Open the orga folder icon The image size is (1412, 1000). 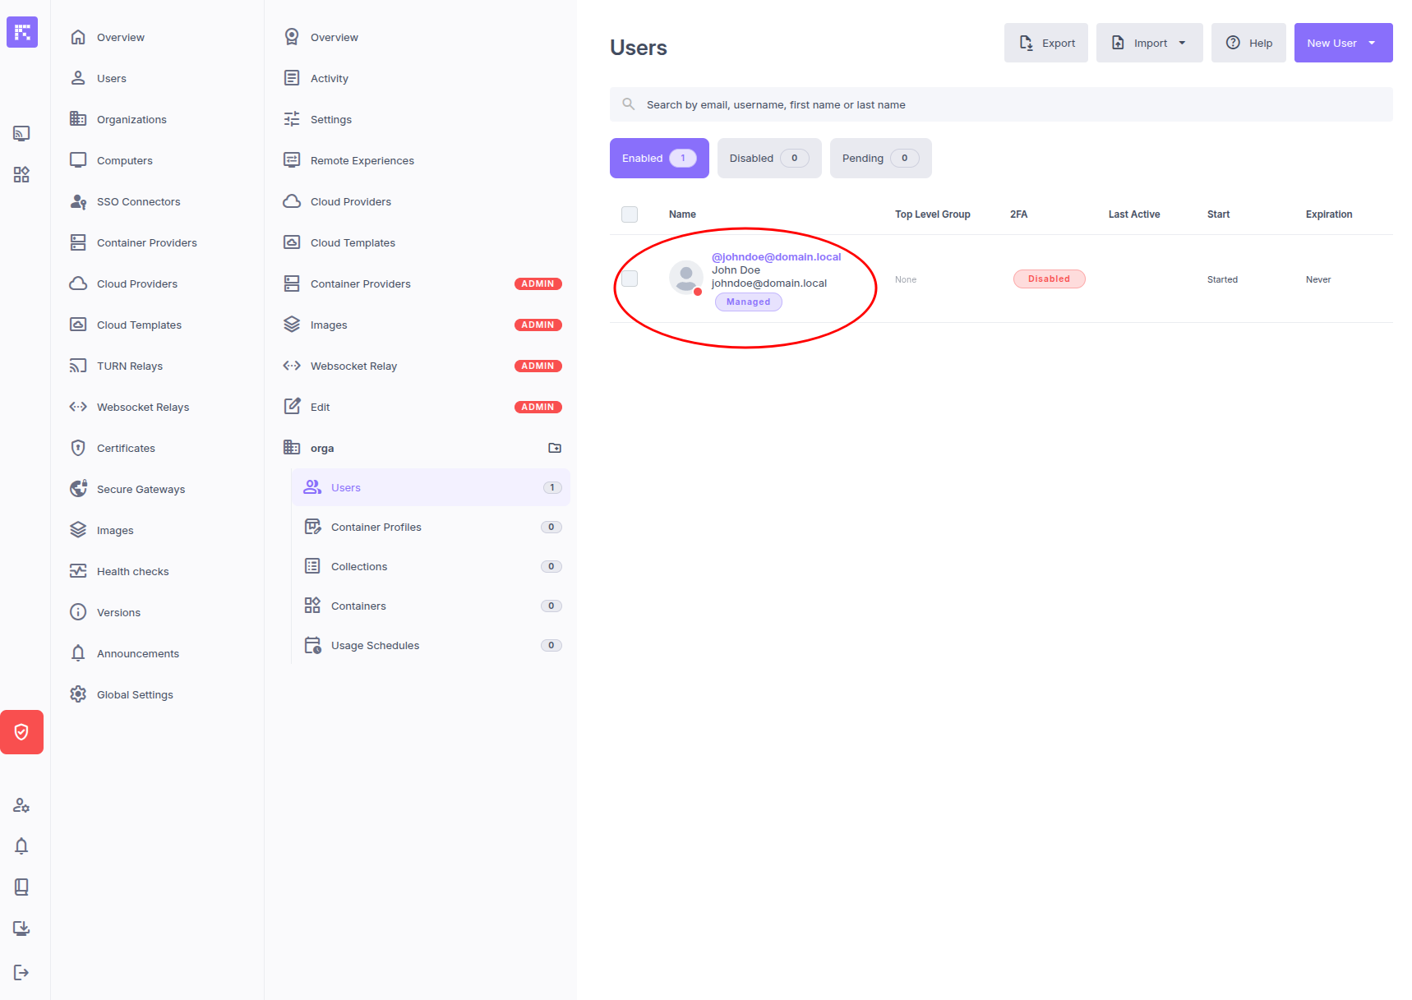point(555,448)
